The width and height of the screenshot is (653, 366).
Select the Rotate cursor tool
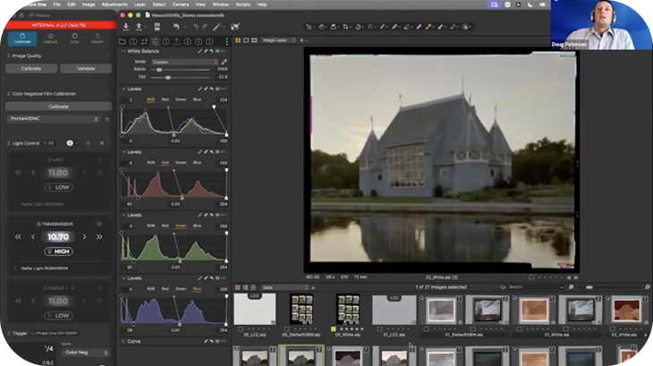(358, 27)
